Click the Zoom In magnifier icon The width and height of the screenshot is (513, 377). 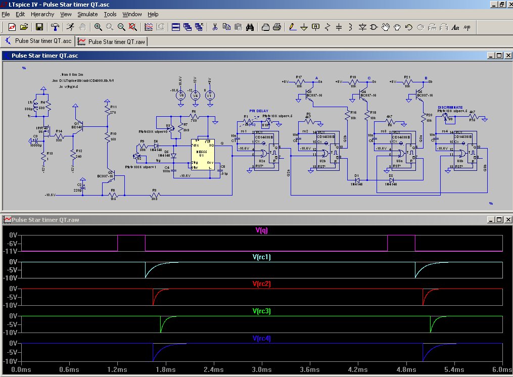click(98, 27)
